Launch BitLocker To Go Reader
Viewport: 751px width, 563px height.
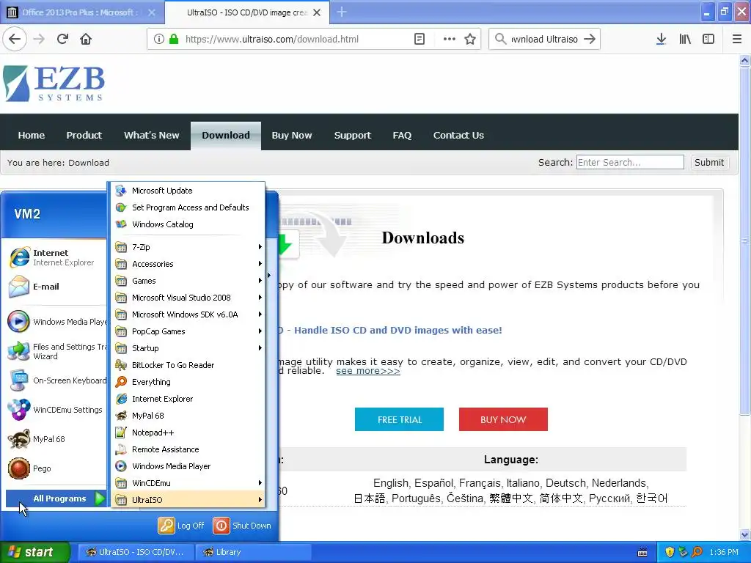coord(189,365)
